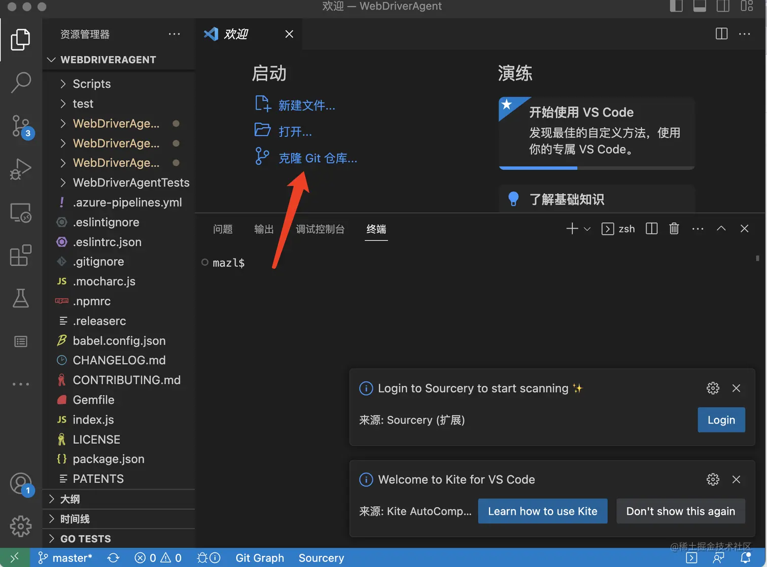Toggle bottom panel layout in title bar
Viewport: 767px width, 567px height.
(x=700, y=6)
